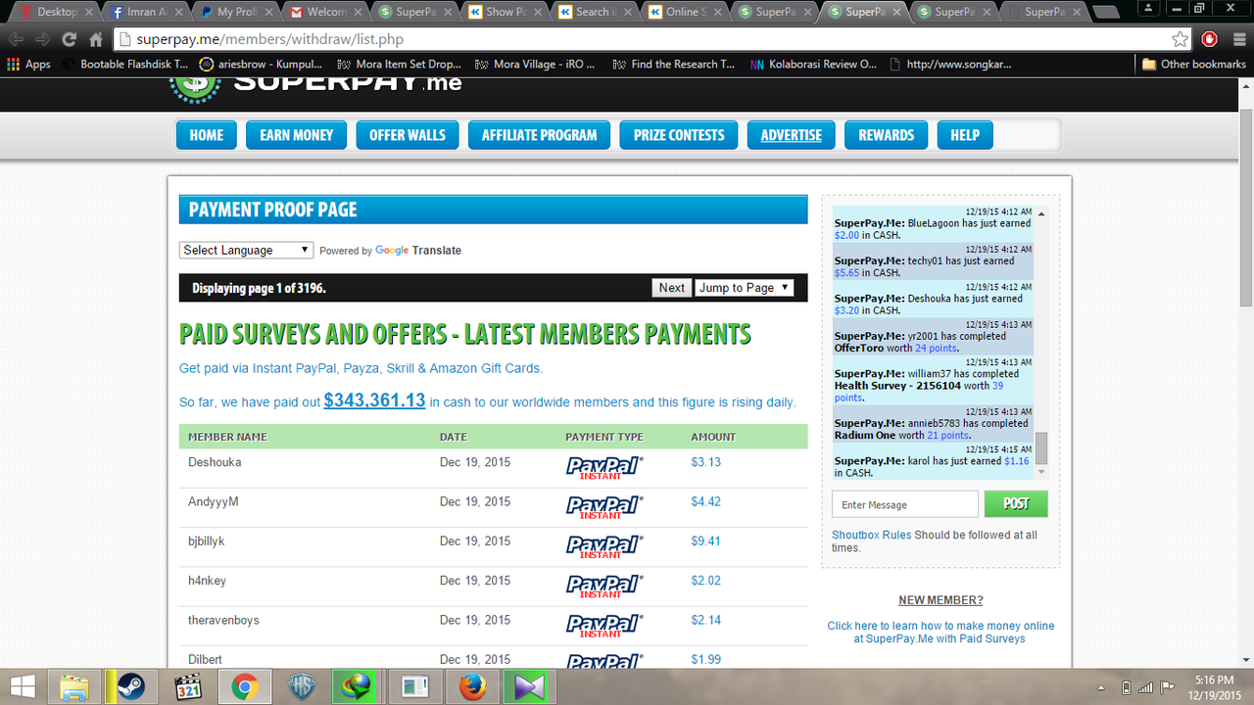The image size is (1254, 705).
Task: Open the HELP section
Action: point(965,135)
